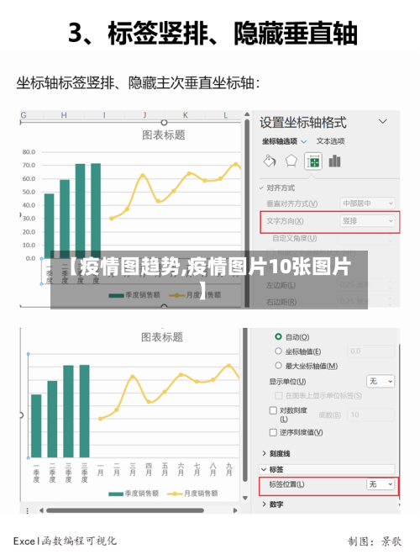Click 月度销售额 legend entry in lower chart
This screenshot has width=420, height=560.
point(192,494)
